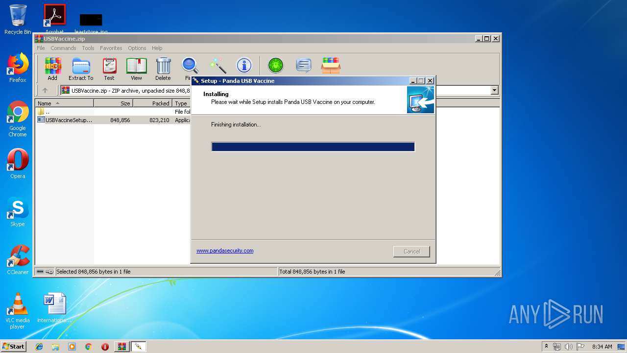The width and height of the screenshot is (627, 353).
Task: Open the Commands menu in WinRAR
Action: tap(63, 48)
